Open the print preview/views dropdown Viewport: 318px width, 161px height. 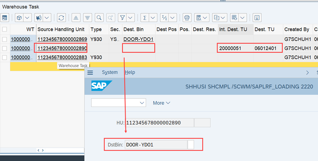click(x=202, y=18)
